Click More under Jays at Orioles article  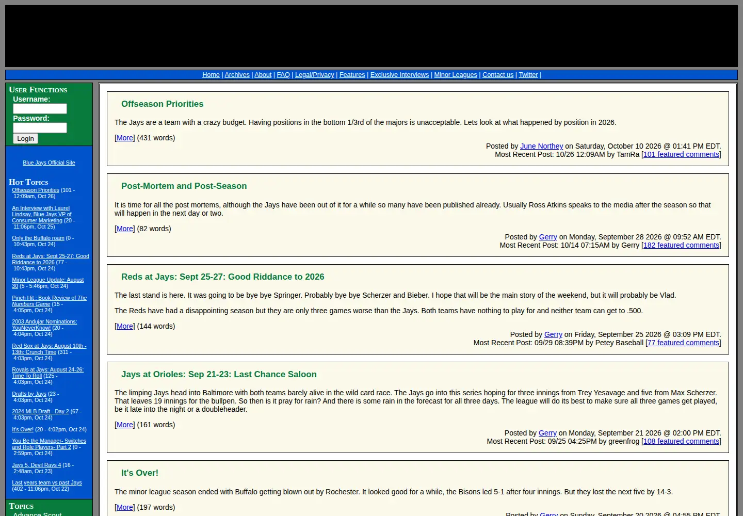tap(125, 425)
